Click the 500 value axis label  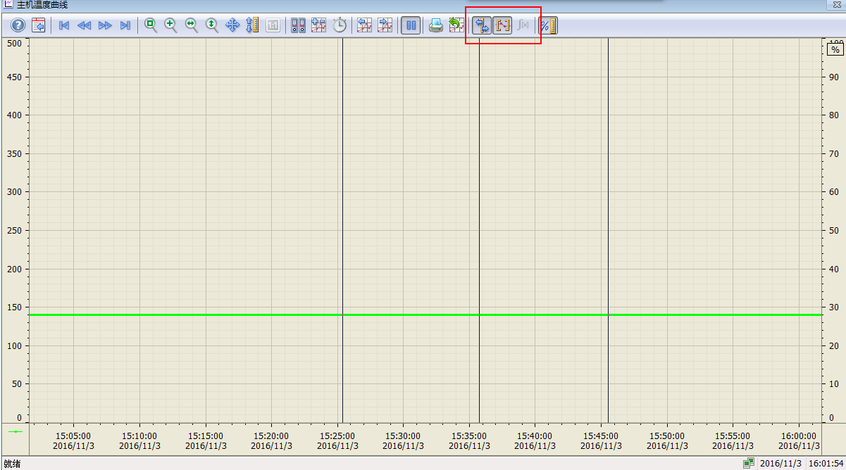(14, 43)
